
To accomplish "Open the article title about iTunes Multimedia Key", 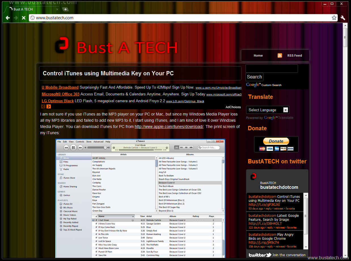I will click(x=108, y=73).
